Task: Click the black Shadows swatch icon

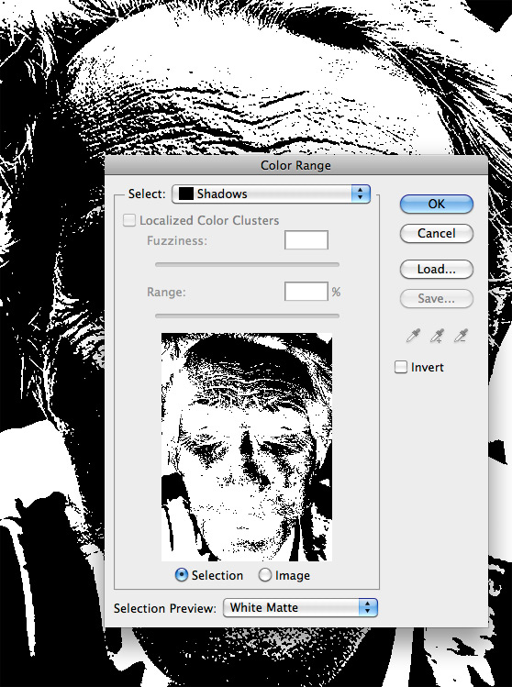Action: [x=186, y=194]
